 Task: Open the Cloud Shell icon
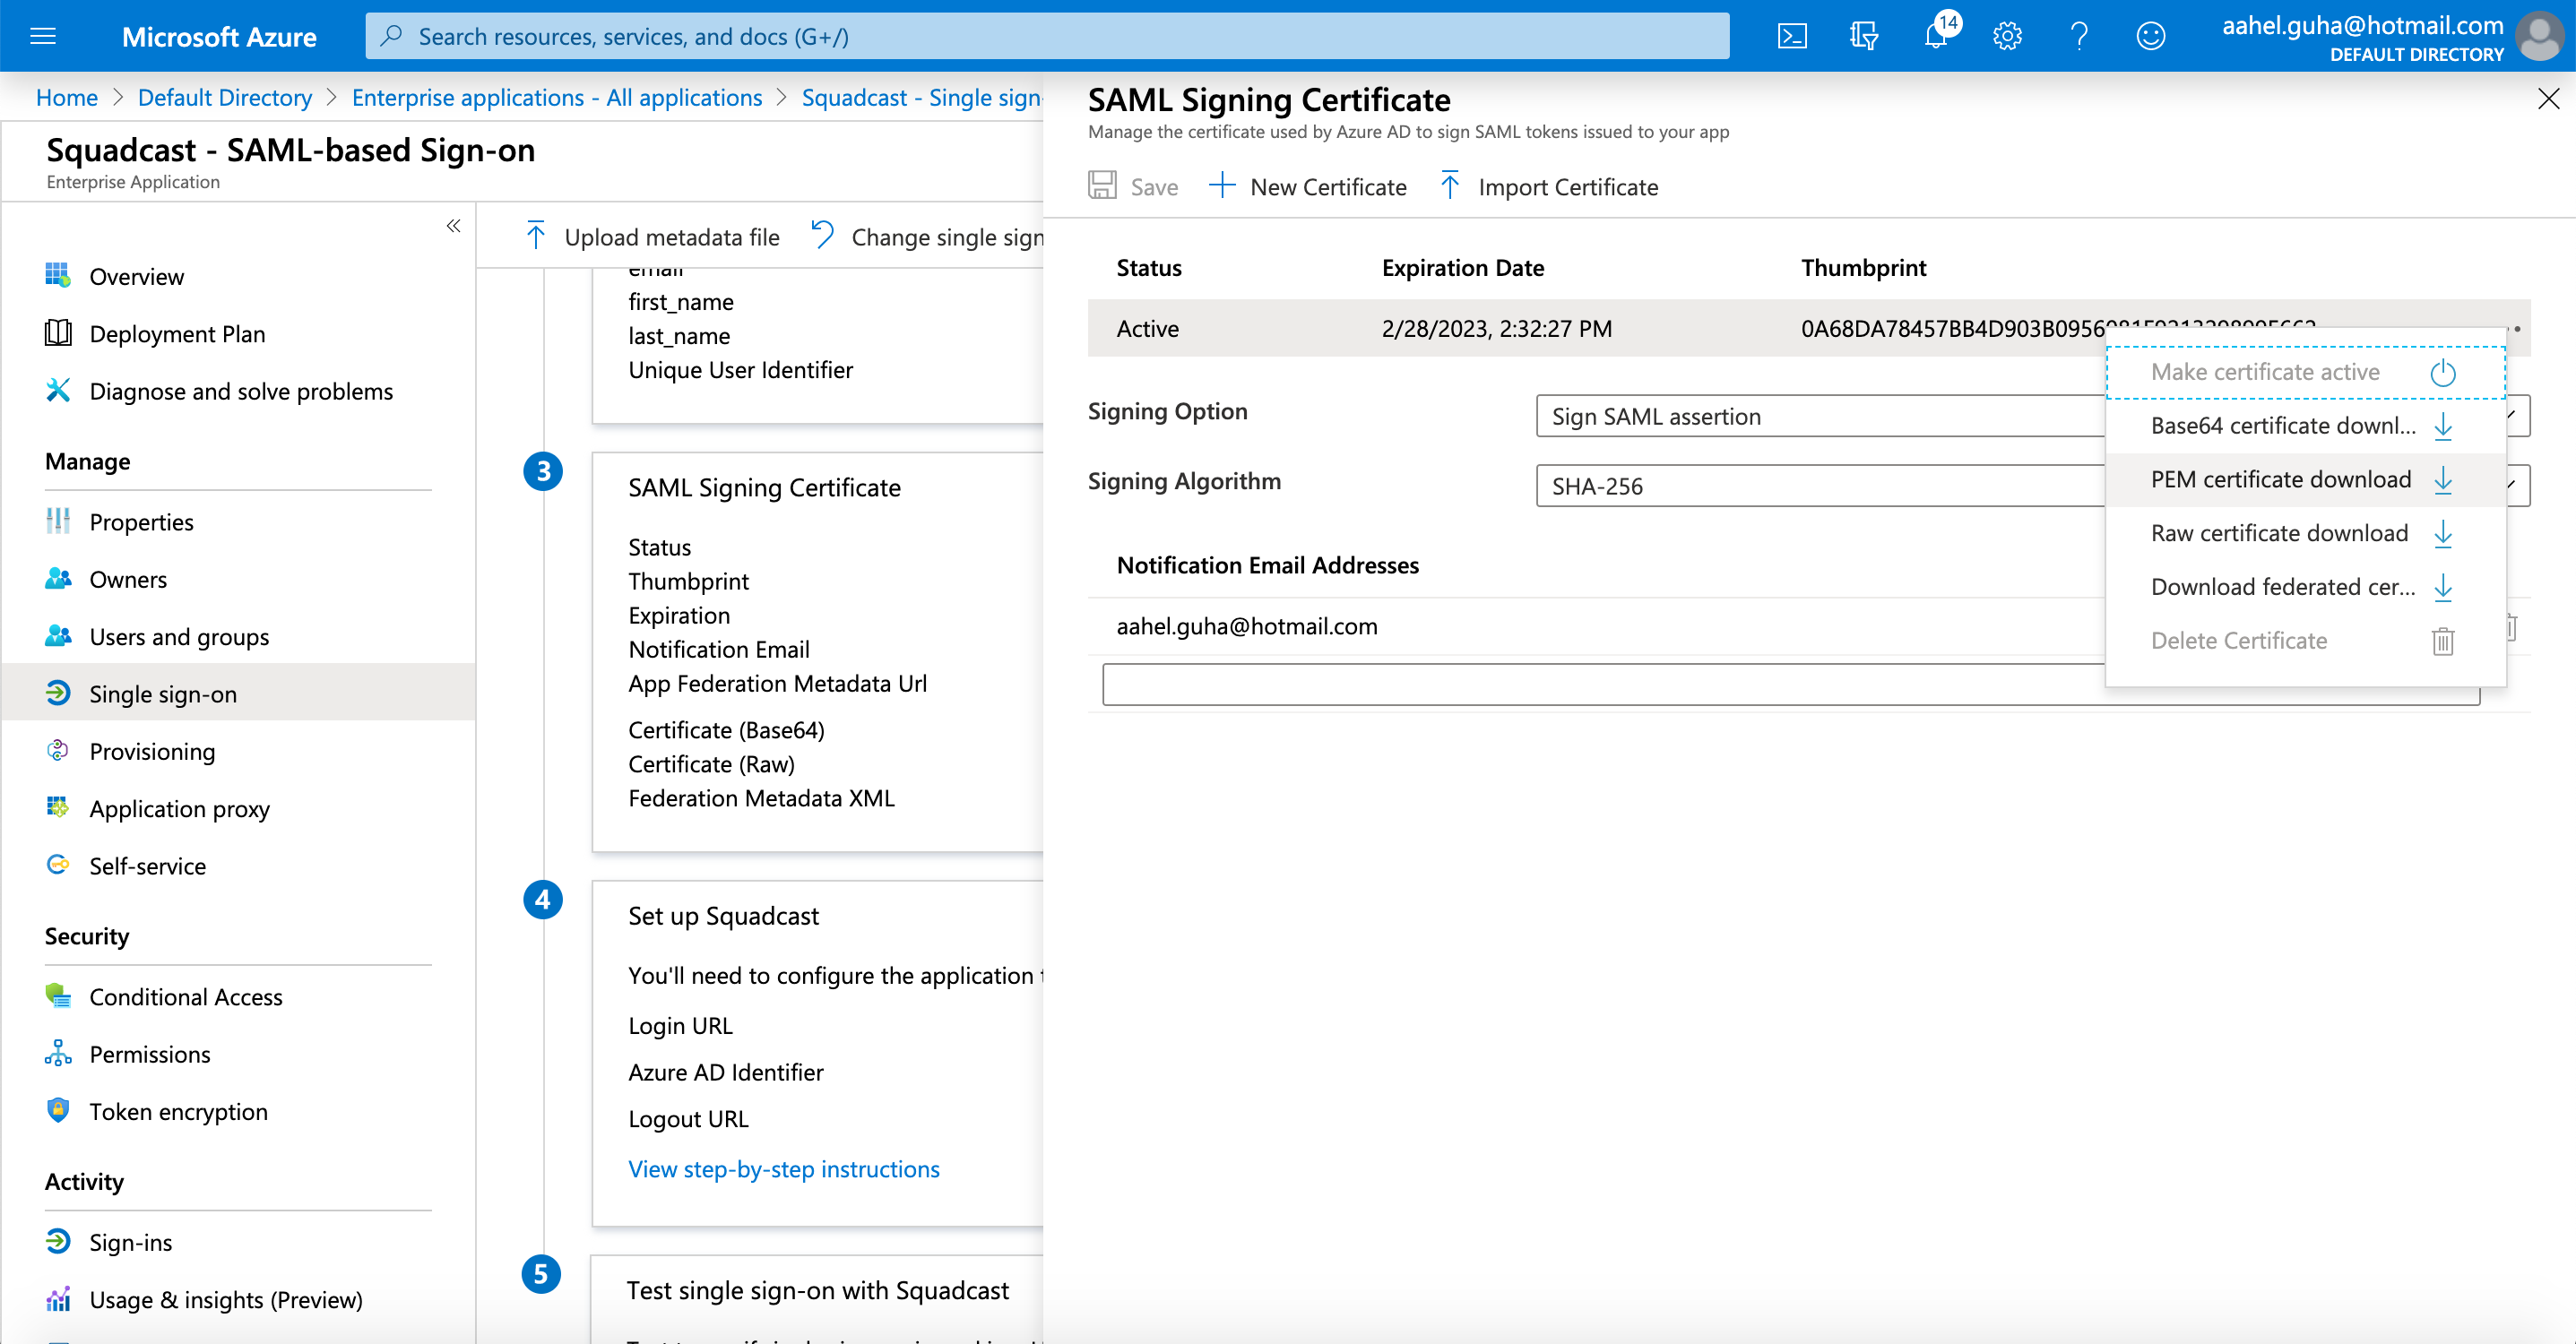1791,37
